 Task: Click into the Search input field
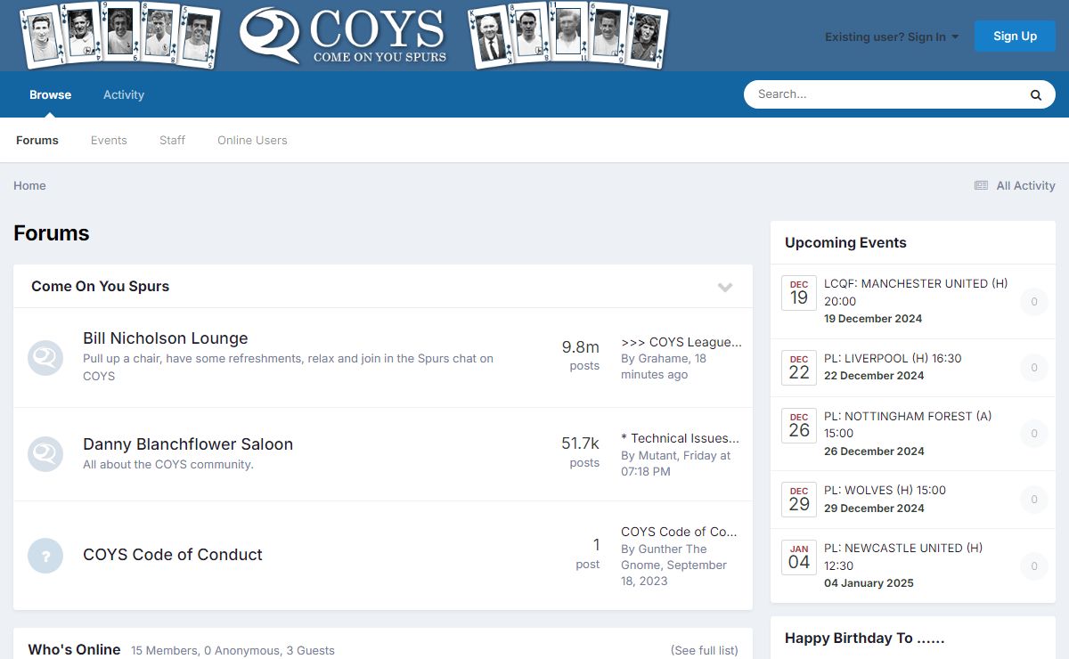886,94
